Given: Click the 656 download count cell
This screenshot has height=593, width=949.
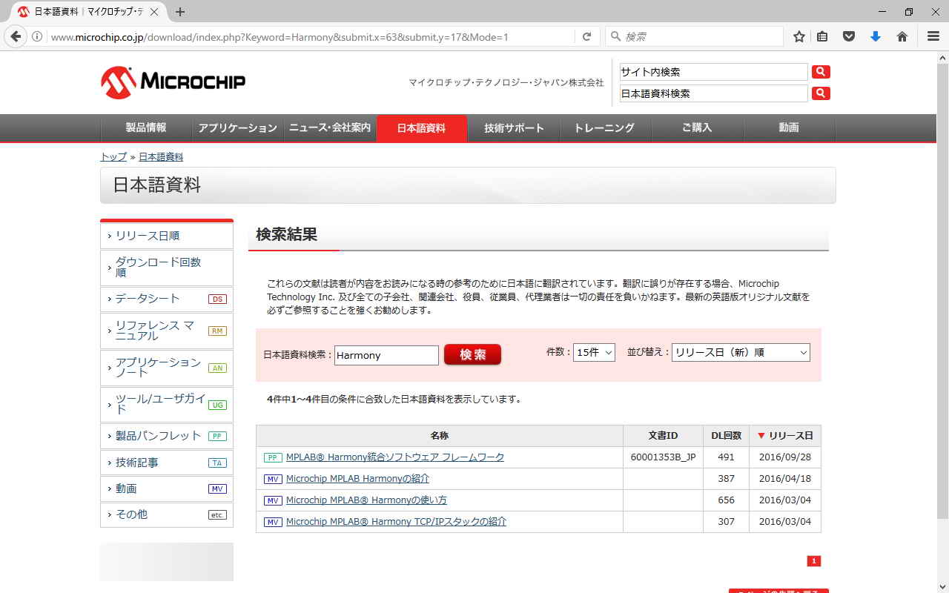Looking at the screenshot, I should 726,500.
